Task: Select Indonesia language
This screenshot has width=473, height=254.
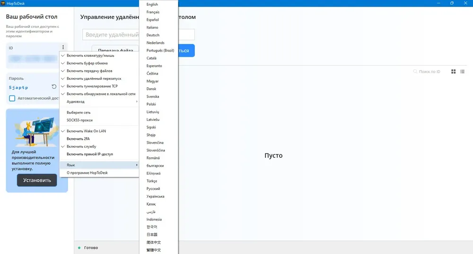Action: pyautogui.click(x=158, y=219)
